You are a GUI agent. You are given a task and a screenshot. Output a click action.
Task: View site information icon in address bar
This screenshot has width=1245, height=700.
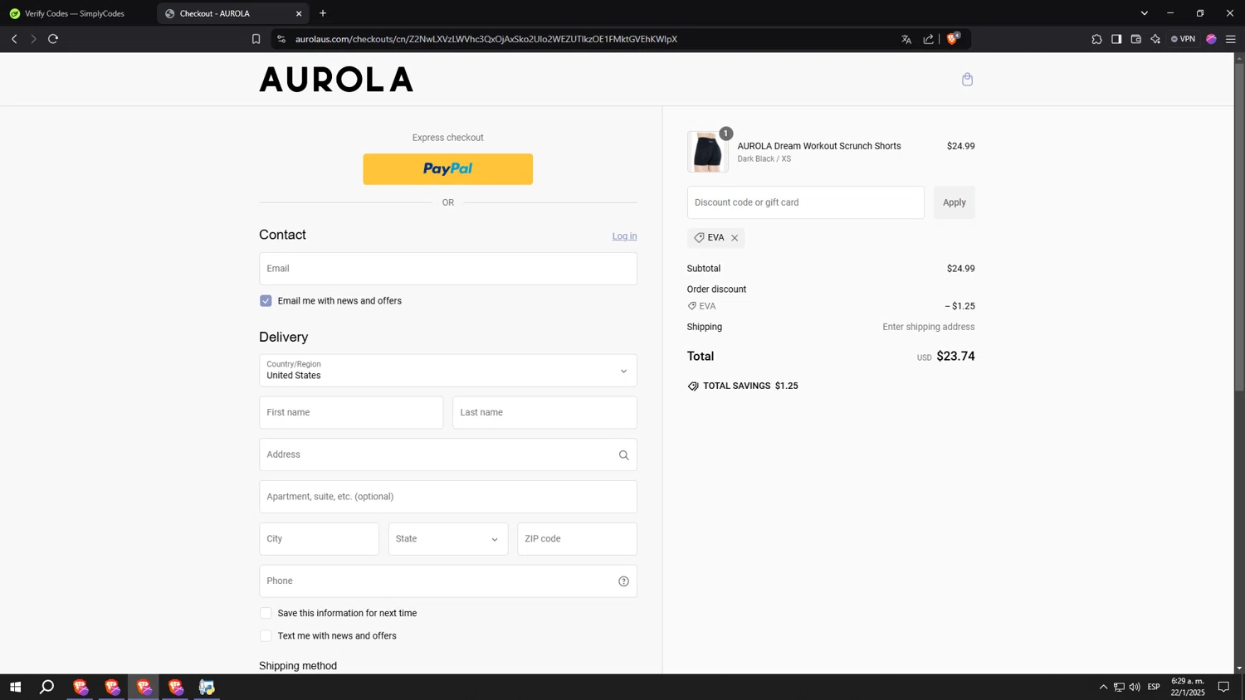[281, 39]
